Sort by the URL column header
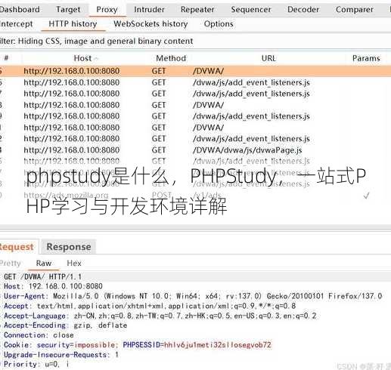 point(268,58)
